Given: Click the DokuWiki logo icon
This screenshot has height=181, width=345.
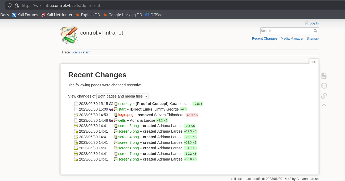Looking at the screenshot, I should click(x=69, y=35).
